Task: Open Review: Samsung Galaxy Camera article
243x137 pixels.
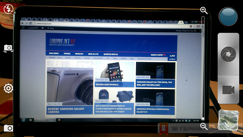Action: click(66, 110)
